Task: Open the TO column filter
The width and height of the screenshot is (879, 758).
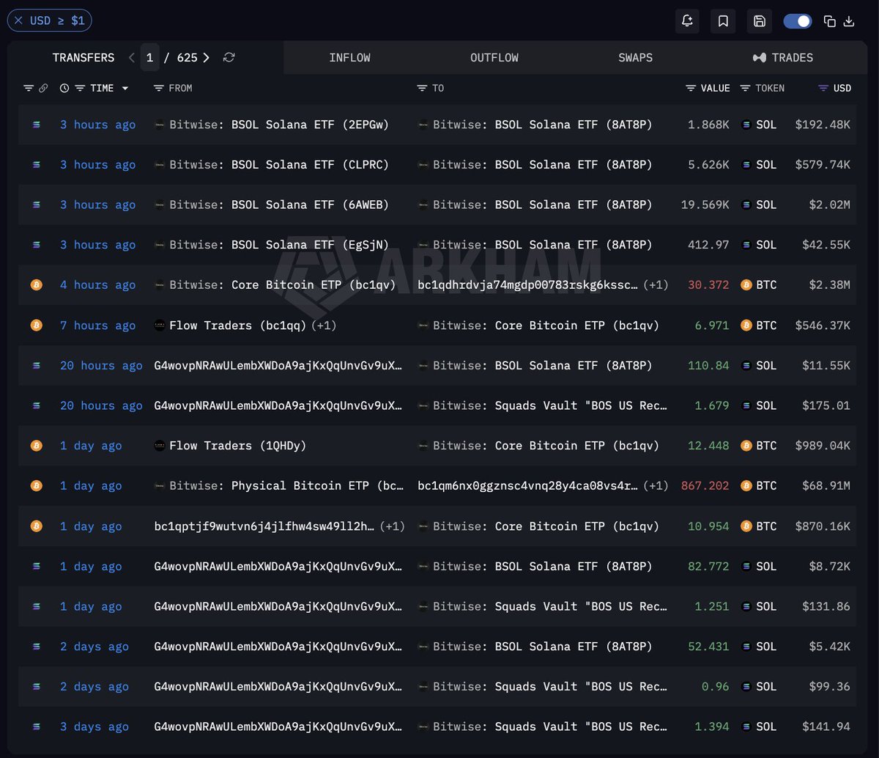Action: (422, 88)
